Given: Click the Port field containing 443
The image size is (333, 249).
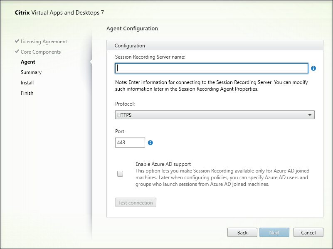Looking at the screenshot, I should [130, 143].
